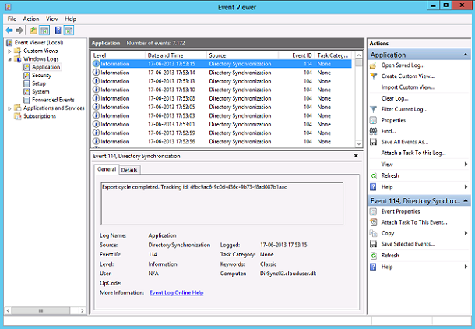The width and height of the screenshot is (475, 329).
Task: Click the Up One Level folder toolbar icon
Action: [33, 30]
